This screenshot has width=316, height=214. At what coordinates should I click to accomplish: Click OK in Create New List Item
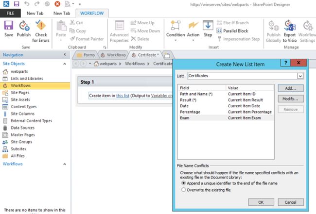click(261, 202)
